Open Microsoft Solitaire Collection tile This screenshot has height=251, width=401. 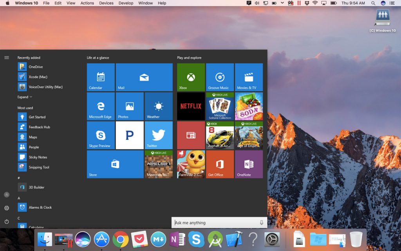click(220, 106)
